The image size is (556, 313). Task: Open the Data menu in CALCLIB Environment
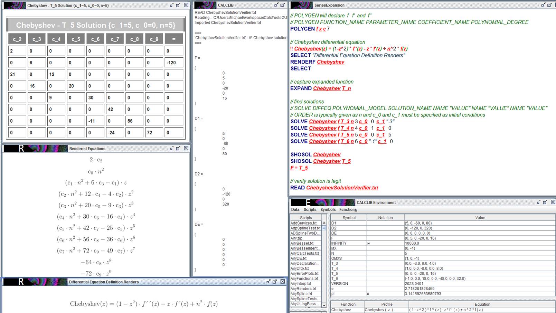coord(295,209)
